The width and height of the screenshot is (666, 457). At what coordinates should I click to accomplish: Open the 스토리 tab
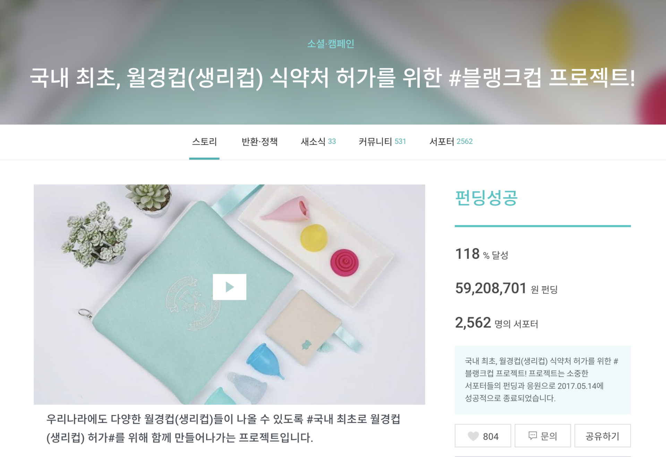[x=204, y=142]
